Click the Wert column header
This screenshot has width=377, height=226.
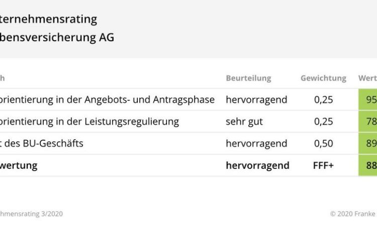pyautogui.click(x=367, y=78)
